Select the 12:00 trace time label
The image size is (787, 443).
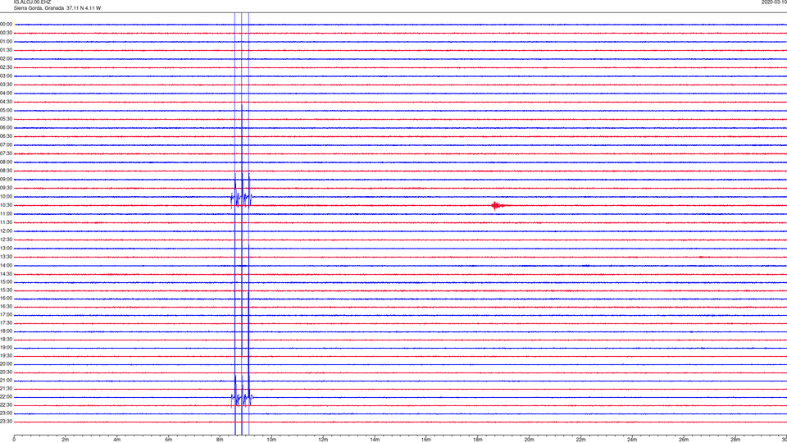6,231
